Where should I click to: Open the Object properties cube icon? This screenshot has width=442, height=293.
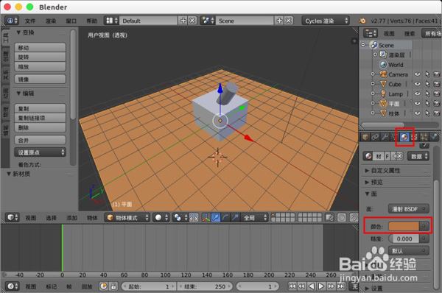point(365,137)
